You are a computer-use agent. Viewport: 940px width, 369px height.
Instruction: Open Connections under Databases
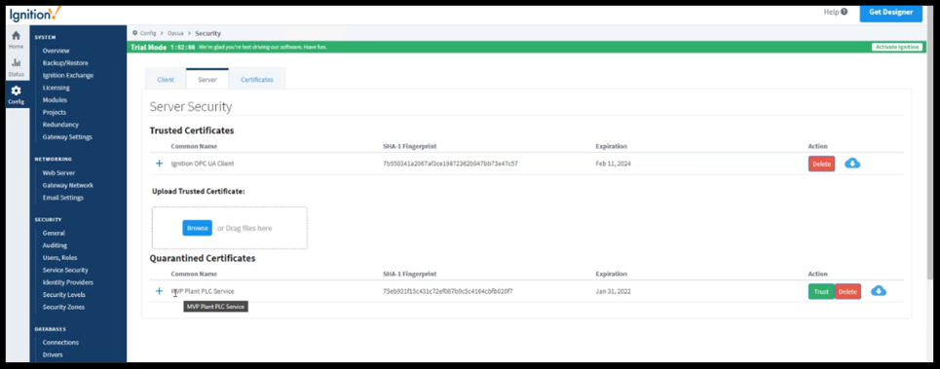point(60,343)
